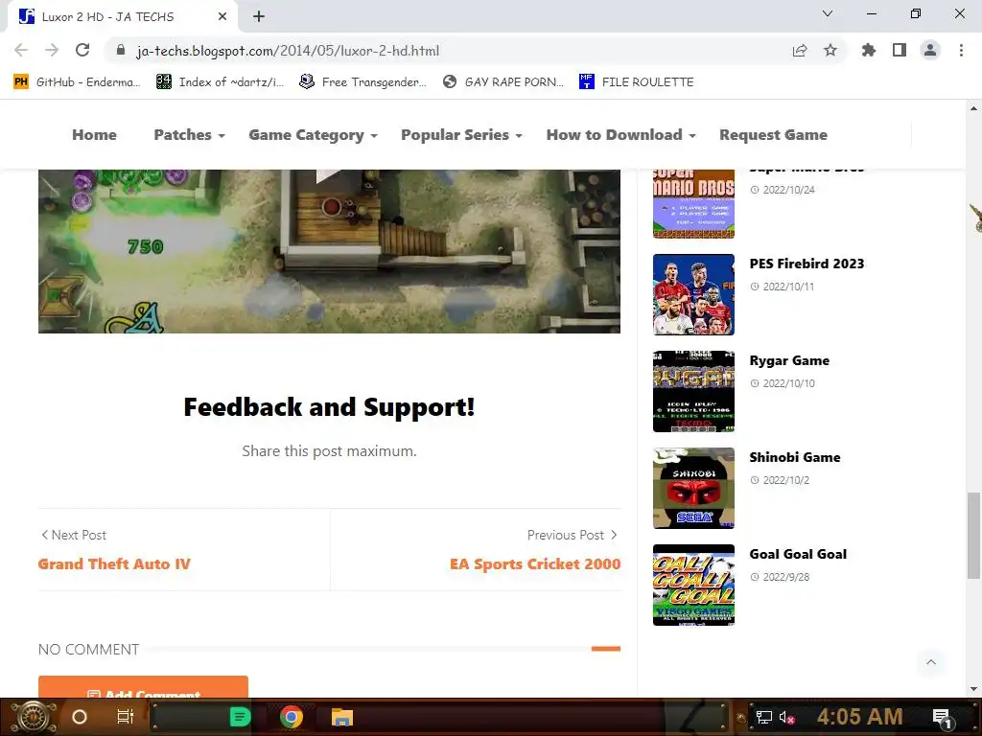Screen dimensions: 982x736
Task: Go to the Home menu item
Action: tap(94, 134)
